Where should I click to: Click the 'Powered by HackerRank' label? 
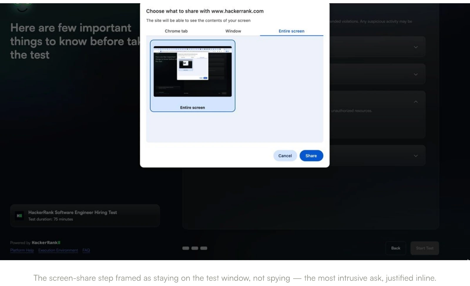click(35, 243)
